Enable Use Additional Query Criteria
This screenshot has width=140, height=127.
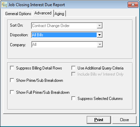(73, 68)
